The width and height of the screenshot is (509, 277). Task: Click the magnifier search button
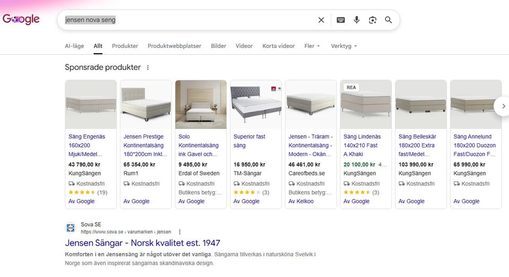pos(388,20)
